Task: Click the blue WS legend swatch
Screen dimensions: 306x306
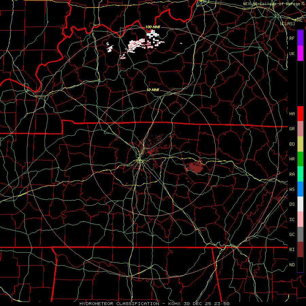Action: click(300, 189)
